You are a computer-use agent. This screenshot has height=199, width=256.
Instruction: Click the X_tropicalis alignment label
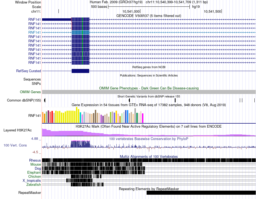(32, 181)
